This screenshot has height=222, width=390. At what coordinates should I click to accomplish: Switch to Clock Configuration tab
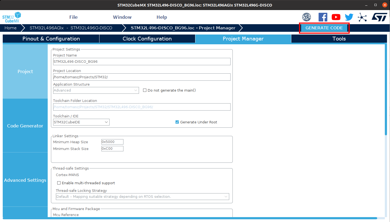coord(147,39)
